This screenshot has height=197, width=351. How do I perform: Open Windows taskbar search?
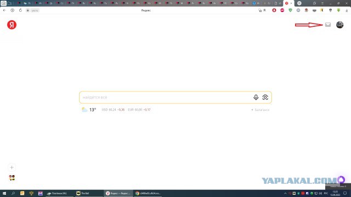tap(13, 193)
